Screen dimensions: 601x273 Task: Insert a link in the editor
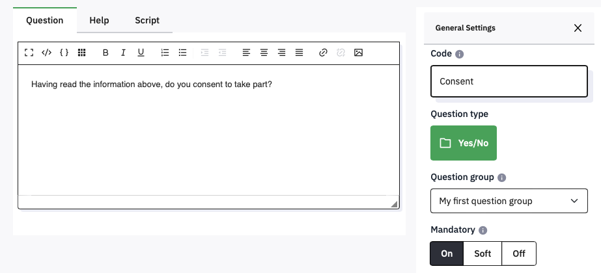323,53
